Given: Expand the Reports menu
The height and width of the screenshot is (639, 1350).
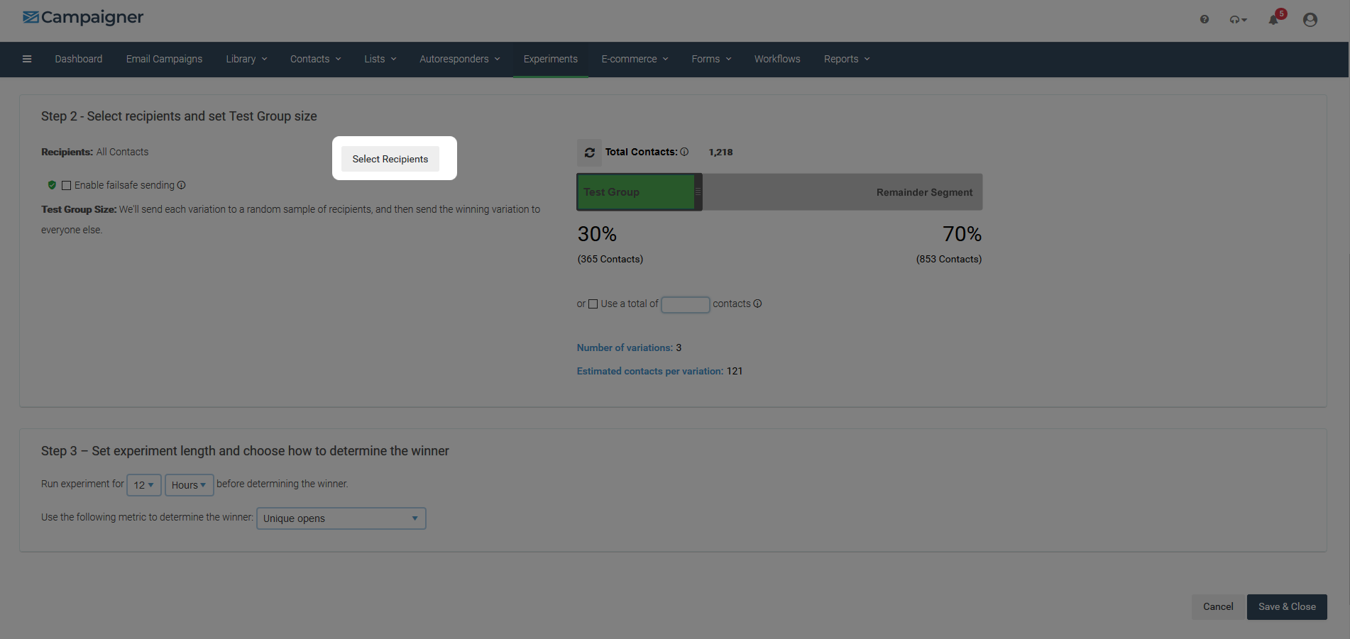Looking at the screenshot, I should pos(847,59).
